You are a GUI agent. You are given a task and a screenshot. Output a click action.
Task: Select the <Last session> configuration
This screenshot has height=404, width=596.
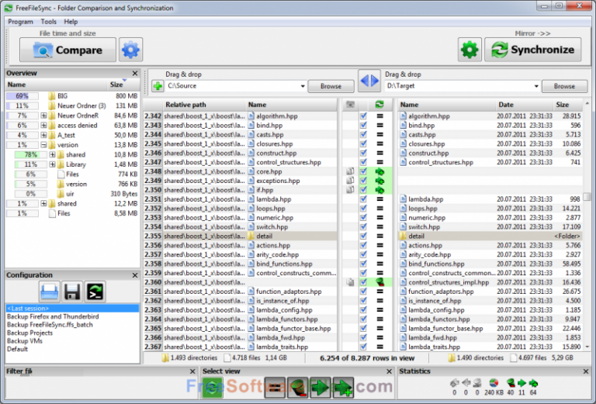coord(72,309)
